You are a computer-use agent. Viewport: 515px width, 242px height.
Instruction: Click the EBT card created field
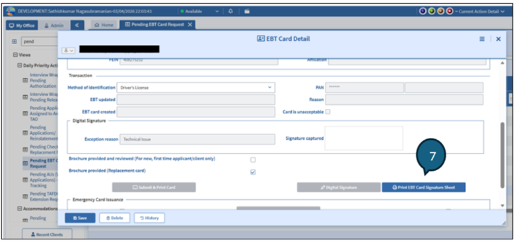[x=195, y=112]
